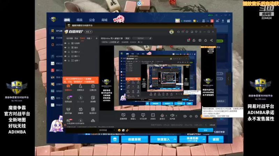This screenshot has width=279, height=156.
Task: Add a 多媒体 media source
Action: point(153,116)
